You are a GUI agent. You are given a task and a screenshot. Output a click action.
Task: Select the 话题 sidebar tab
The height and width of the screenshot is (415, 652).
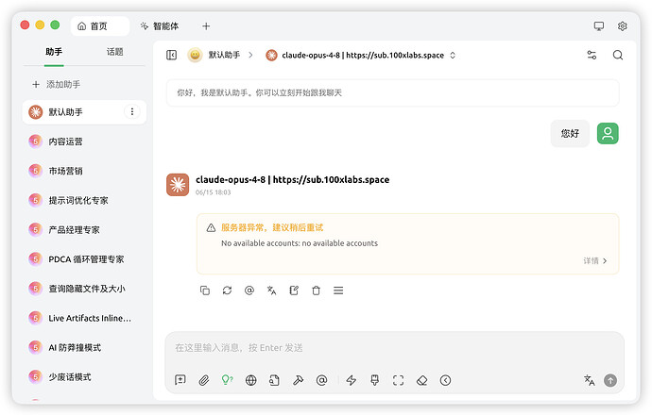tap(114, 52)
